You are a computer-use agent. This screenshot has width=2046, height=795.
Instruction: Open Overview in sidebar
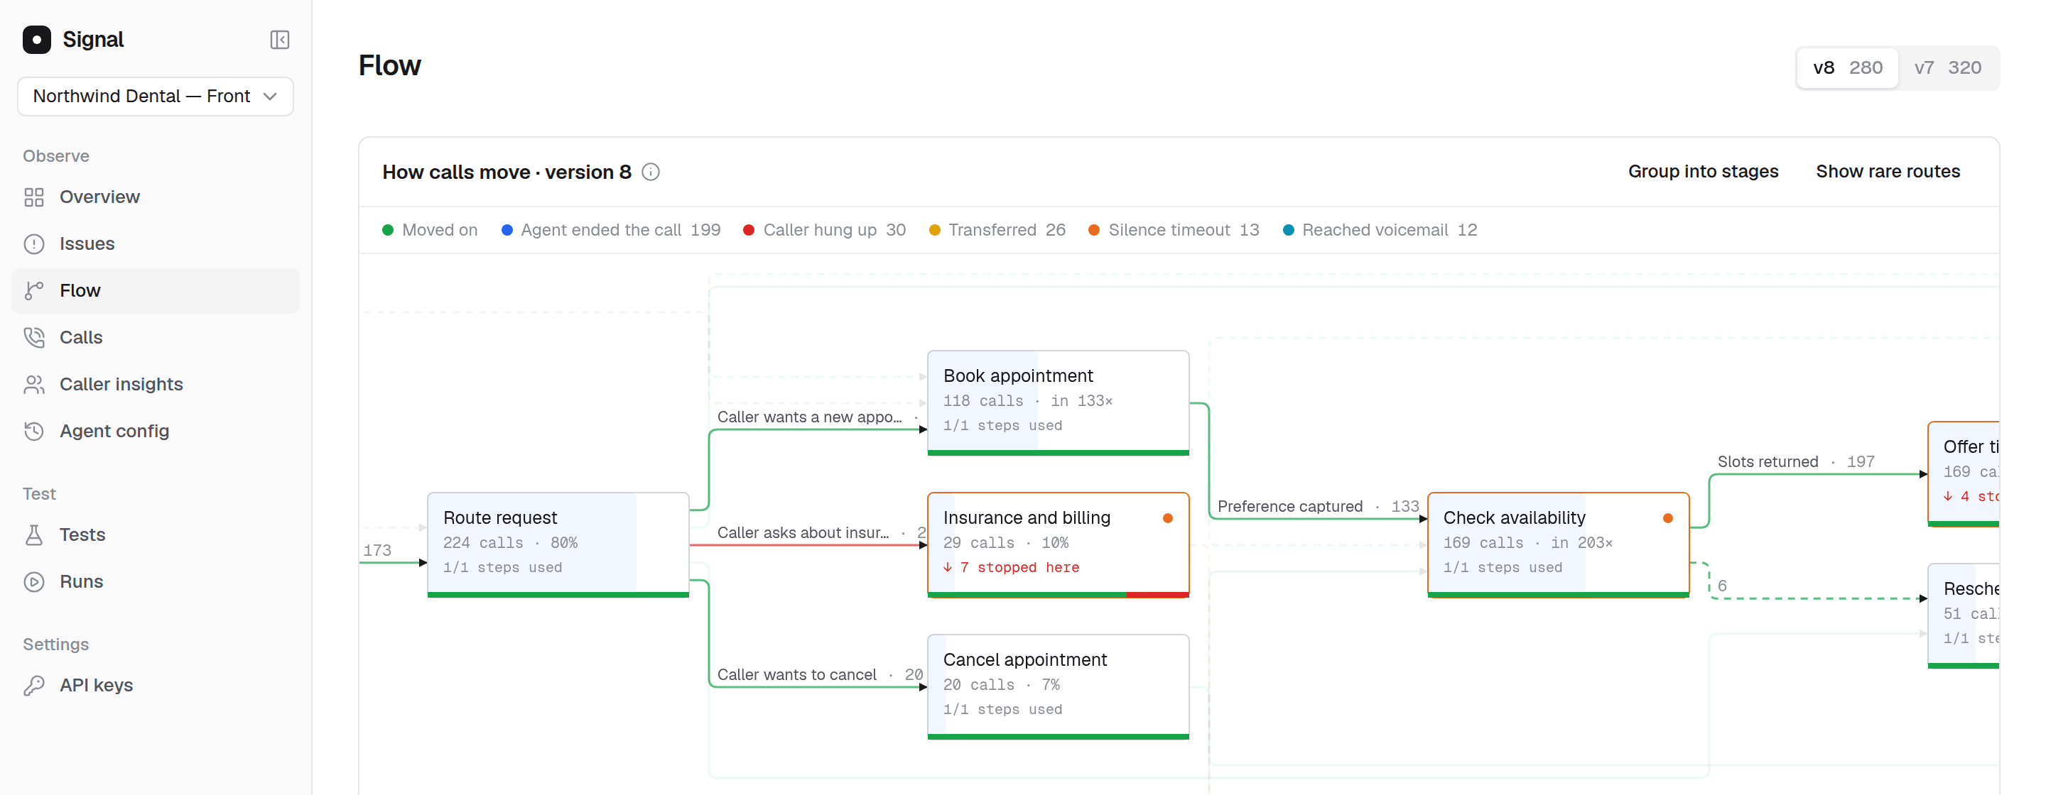(156, 197)
